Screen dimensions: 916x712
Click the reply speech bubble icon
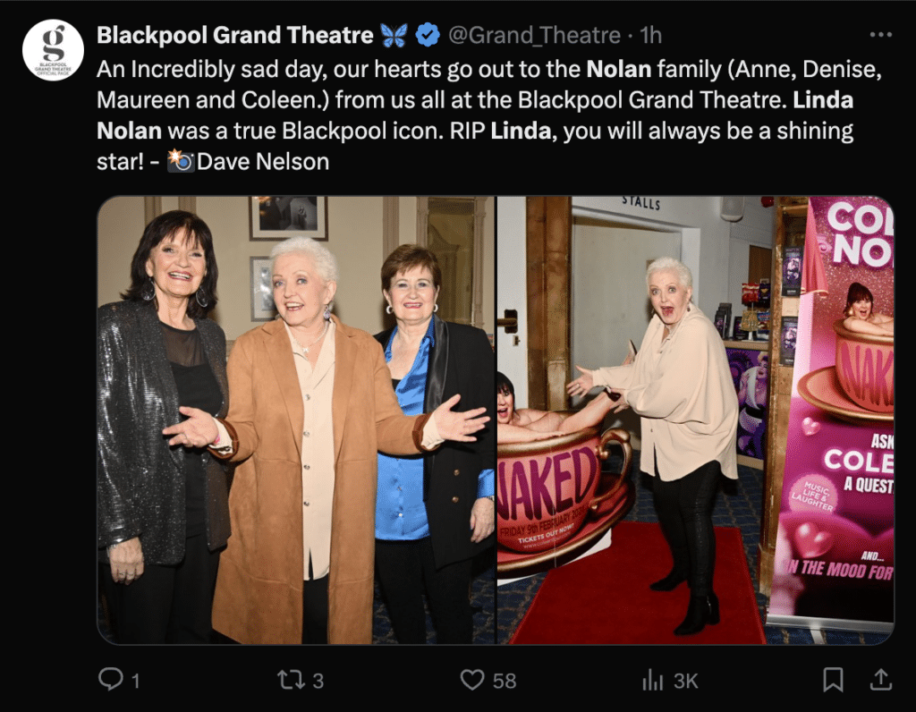click(110, 679)
